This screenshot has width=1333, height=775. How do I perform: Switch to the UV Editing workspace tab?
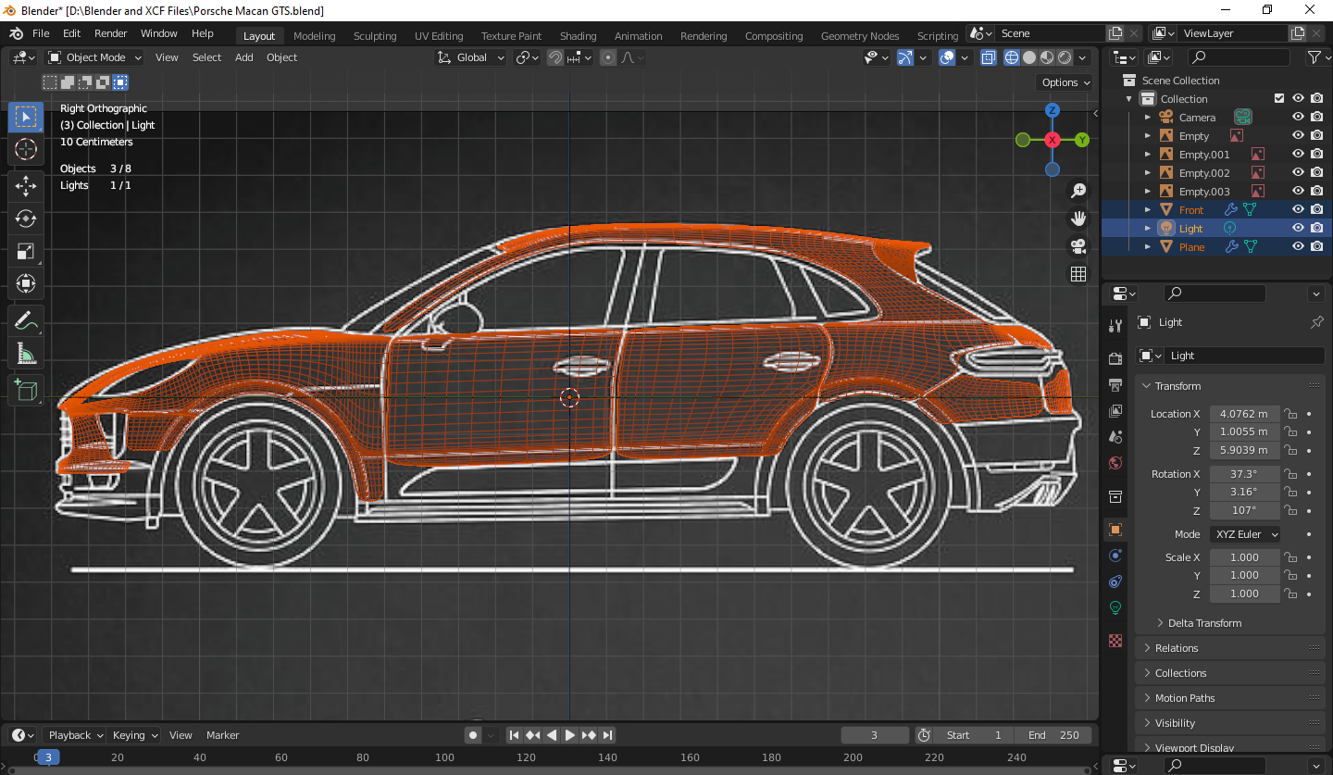coord(439,36)
